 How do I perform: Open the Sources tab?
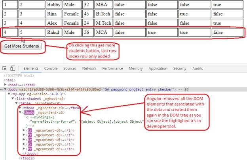[x=70, y=68]
